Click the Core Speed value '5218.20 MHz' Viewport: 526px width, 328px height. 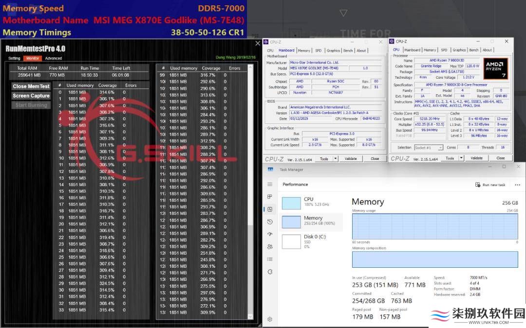[x=430, y=119]
